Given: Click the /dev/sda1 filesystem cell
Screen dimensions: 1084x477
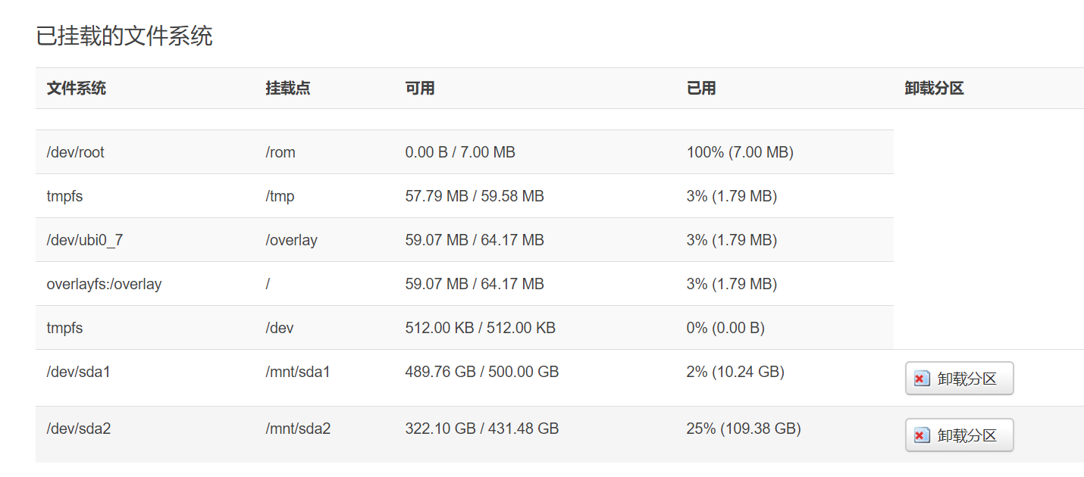Looking at the screenshot, I should click(79, 372).
